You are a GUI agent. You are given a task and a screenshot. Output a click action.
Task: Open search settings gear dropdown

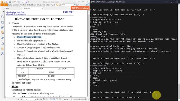point(78,5)
